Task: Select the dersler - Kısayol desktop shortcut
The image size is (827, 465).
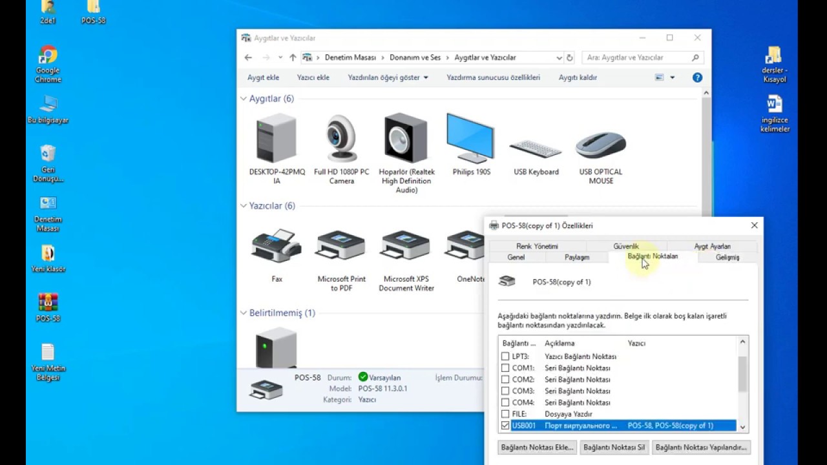Action: 774,64
